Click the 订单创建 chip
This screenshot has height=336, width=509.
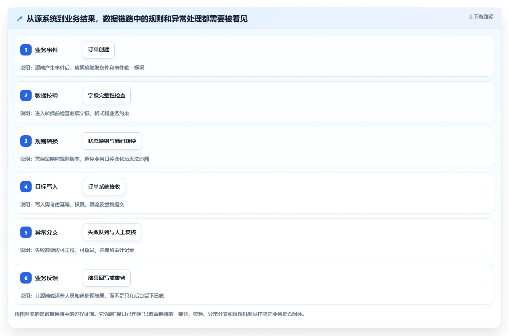(x=99, y=50)
